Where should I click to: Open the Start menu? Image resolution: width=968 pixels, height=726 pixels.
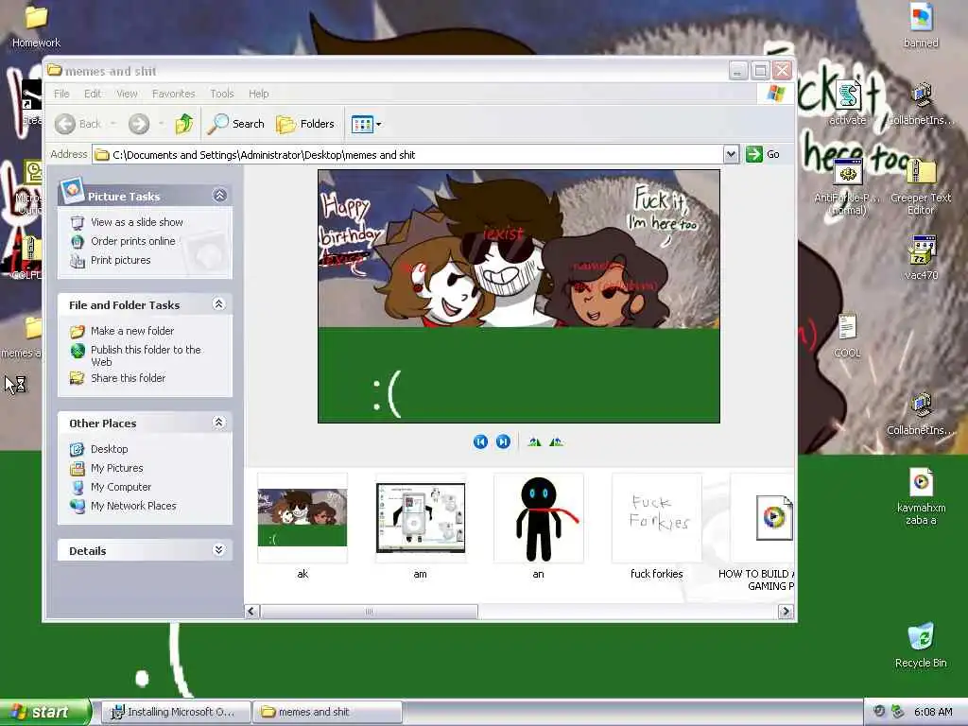point(45,712)
